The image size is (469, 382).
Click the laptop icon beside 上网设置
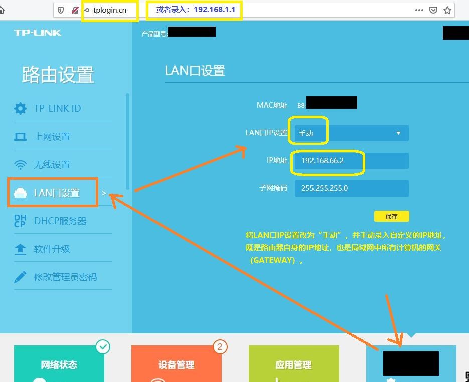(20, 137)
